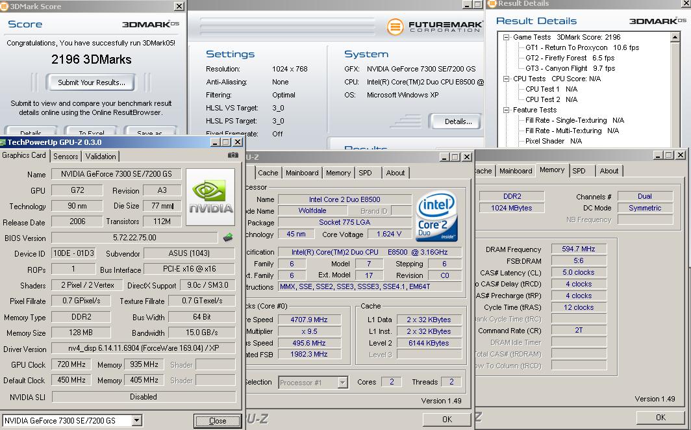This screenshot has height=430, width=691.
Task: Click the GPU-Z title bar icon
Action: click(x=3, y=142)
